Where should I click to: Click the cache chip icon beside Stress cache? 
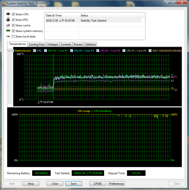(x=8, y=25)
